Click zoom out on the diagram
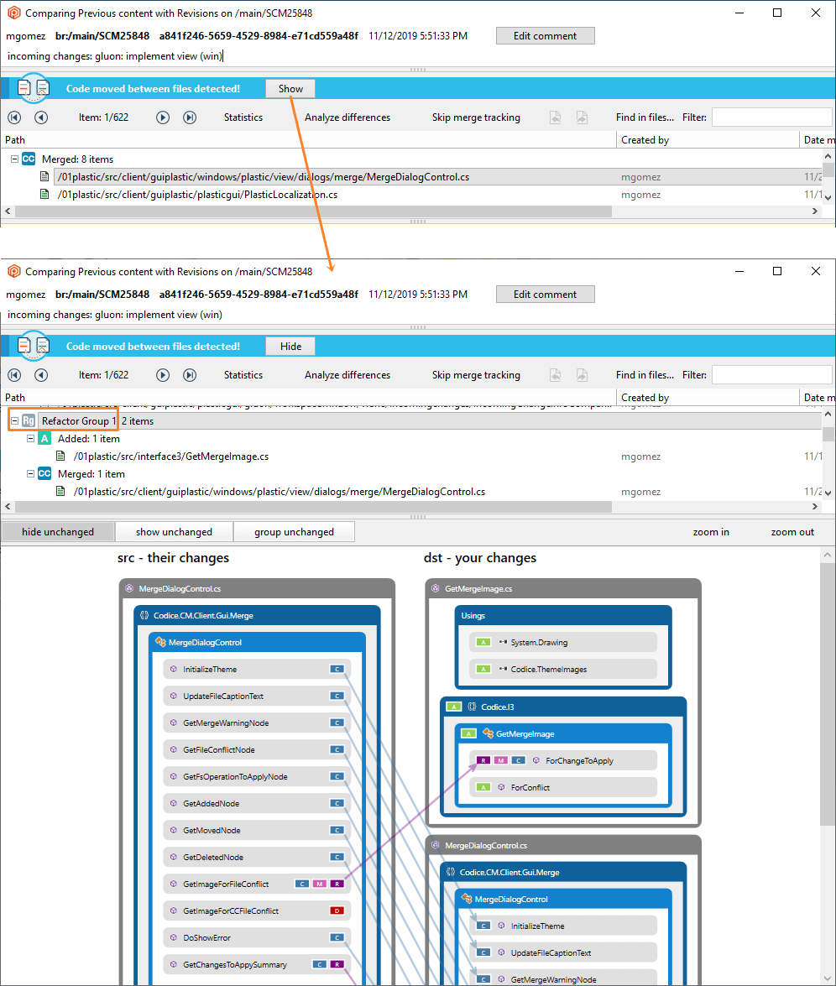 click(792, 532)
